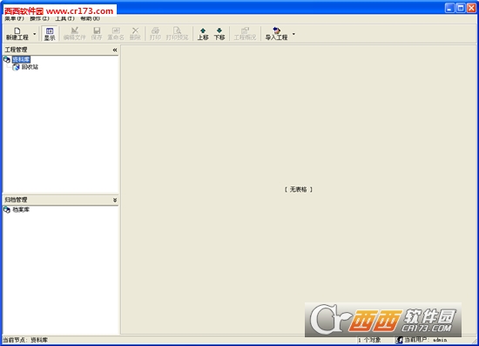Move item down with 下移 arrow
Screen dimensions: 479x346
(219, 34)
